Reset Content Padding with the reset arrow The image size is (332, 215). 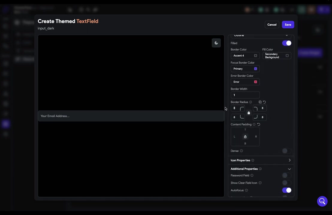click(x=259, y=125)
